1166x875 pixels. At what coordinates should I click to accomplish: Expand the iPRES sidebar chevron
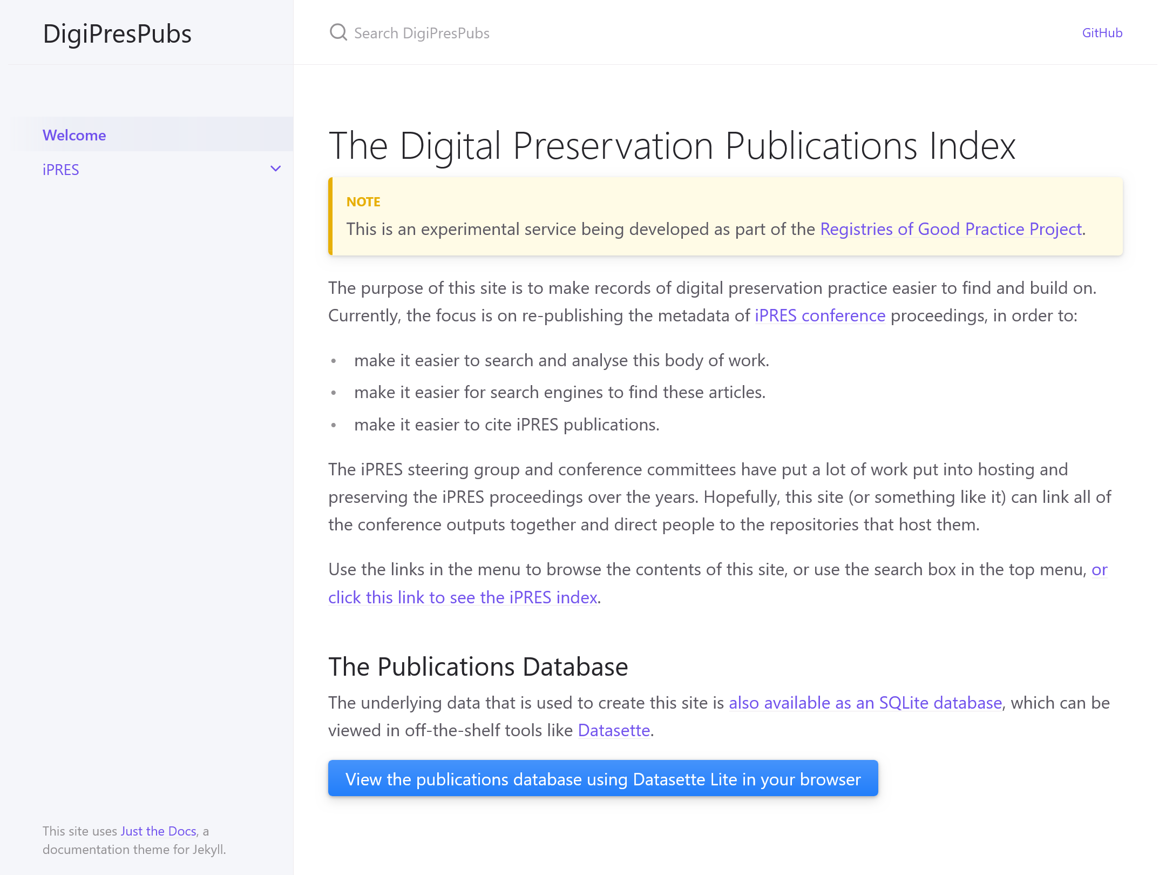[275, 169]
